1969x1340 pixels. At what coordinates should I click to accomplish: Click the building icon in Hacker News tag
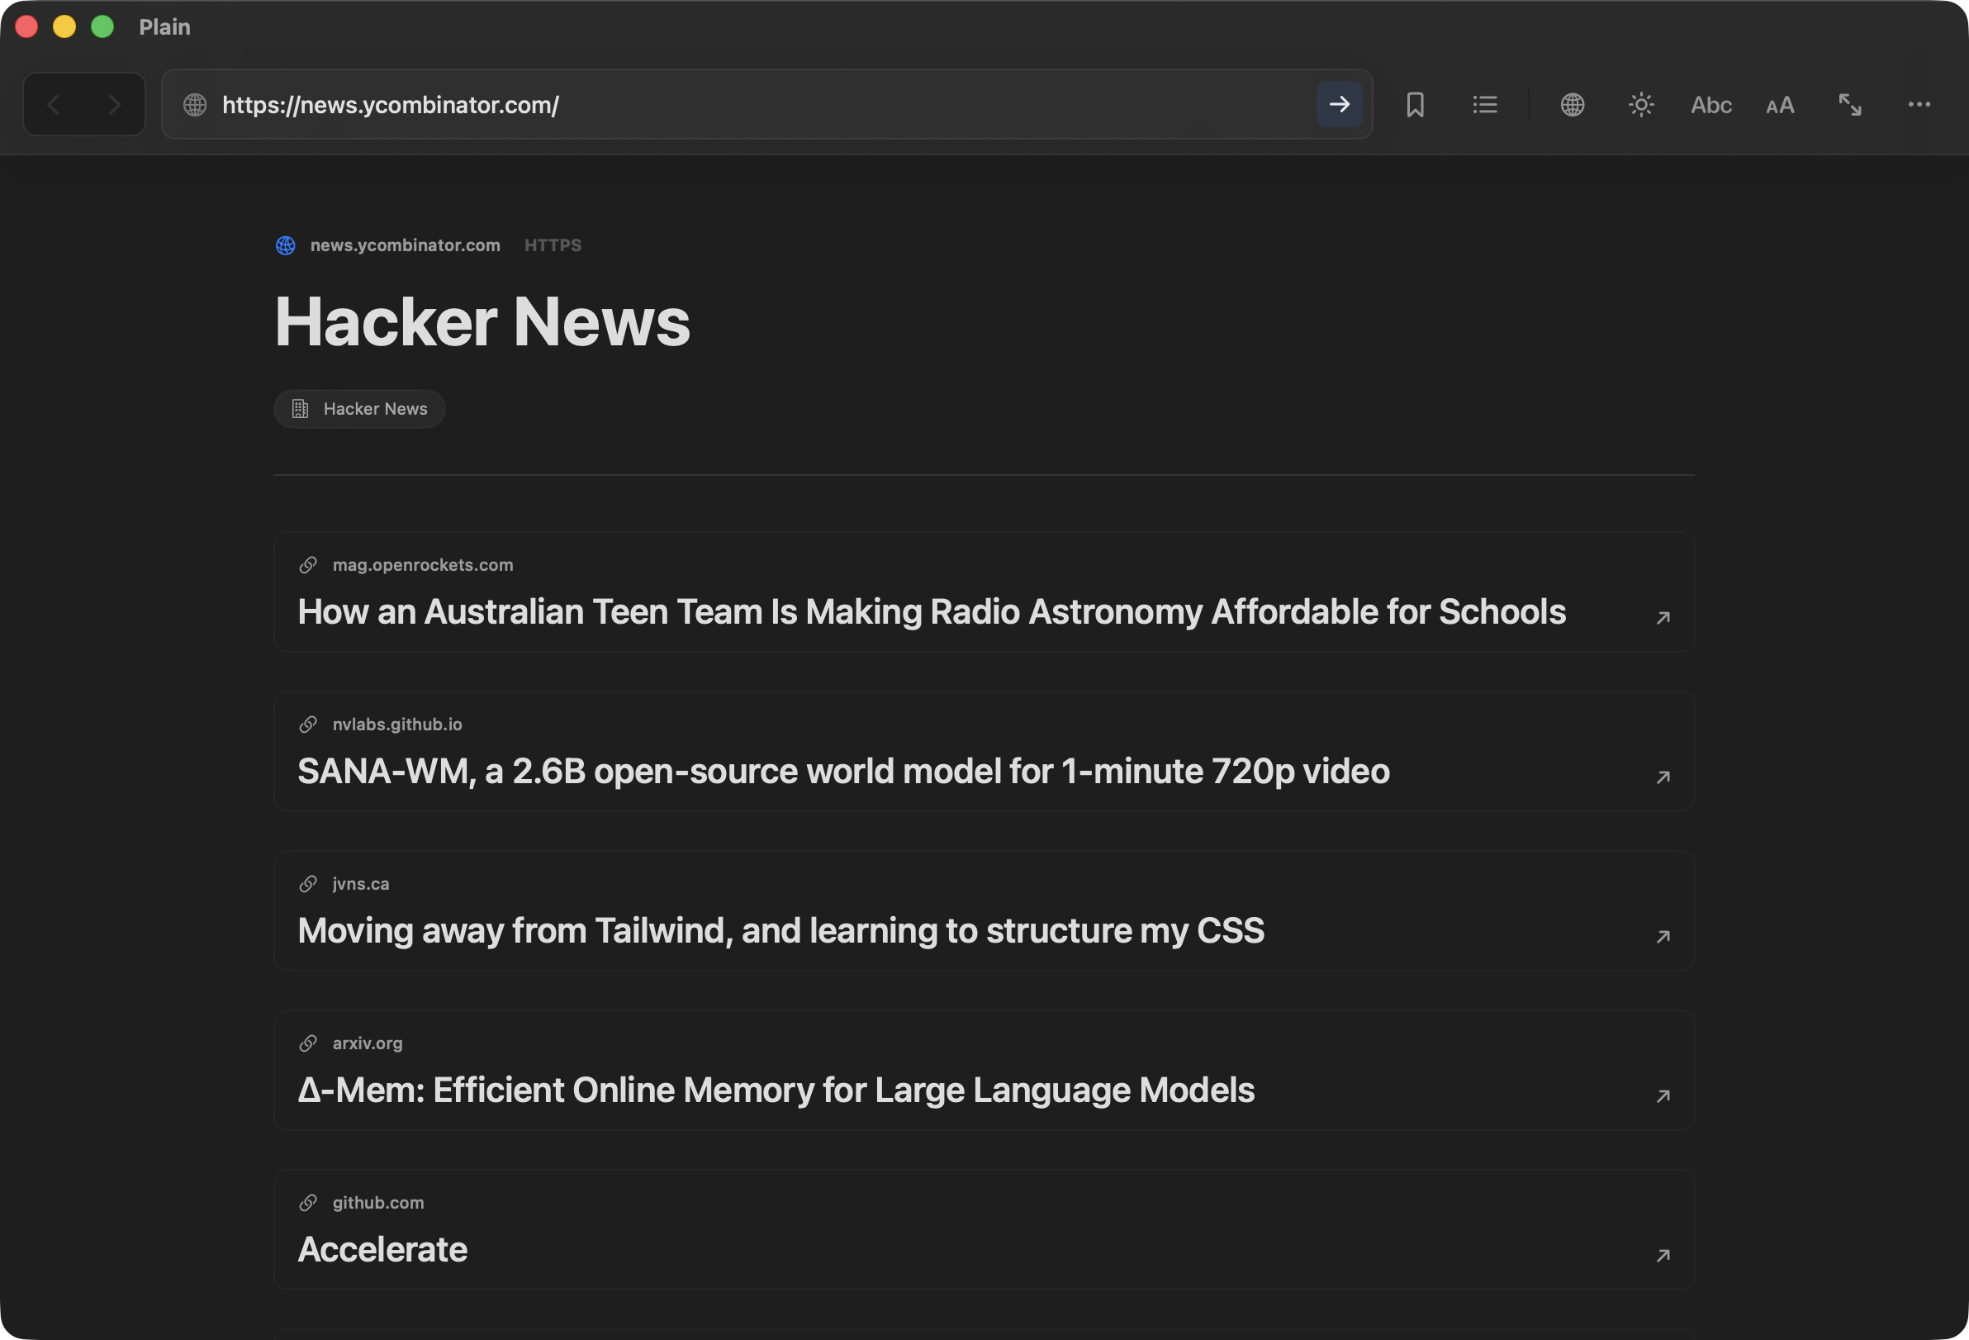pyautogui.click(x=300, y=408)
